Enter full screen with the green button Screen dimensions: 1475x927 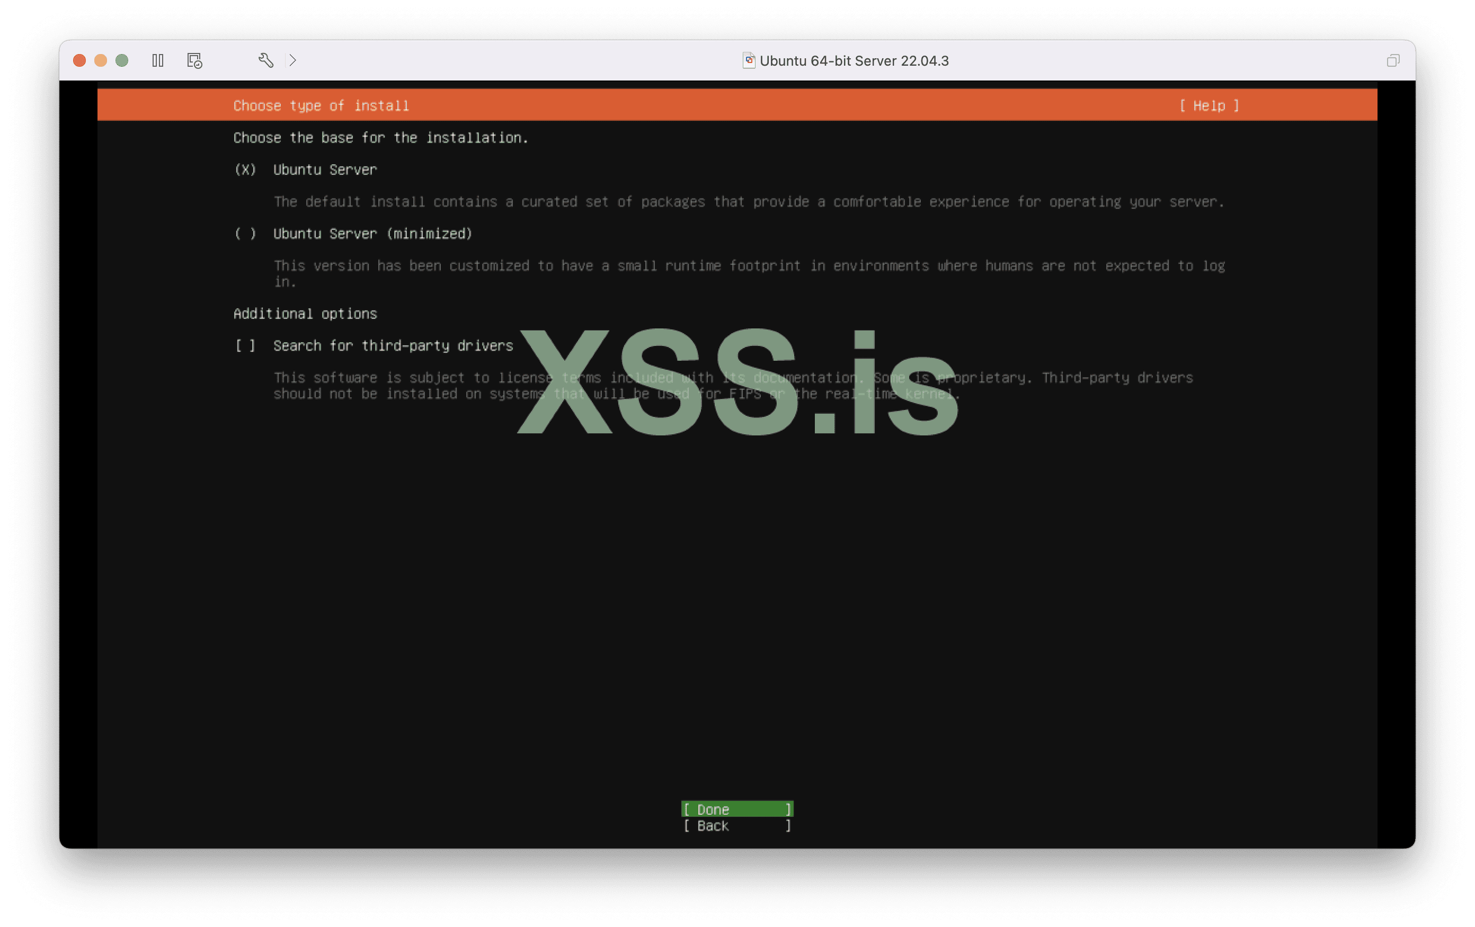tap(122, 60)
